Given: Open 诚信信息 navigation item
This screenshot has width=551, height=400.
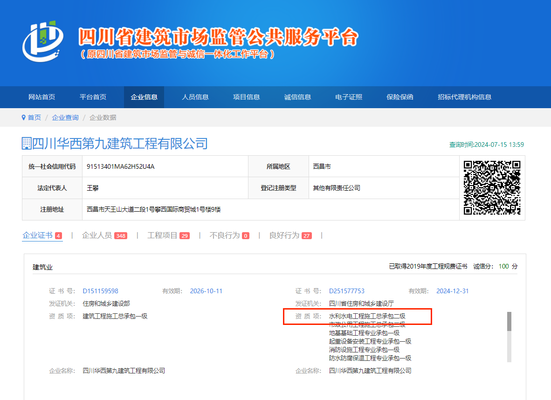Looking at the screenshot, I should [x=297, y=97].
